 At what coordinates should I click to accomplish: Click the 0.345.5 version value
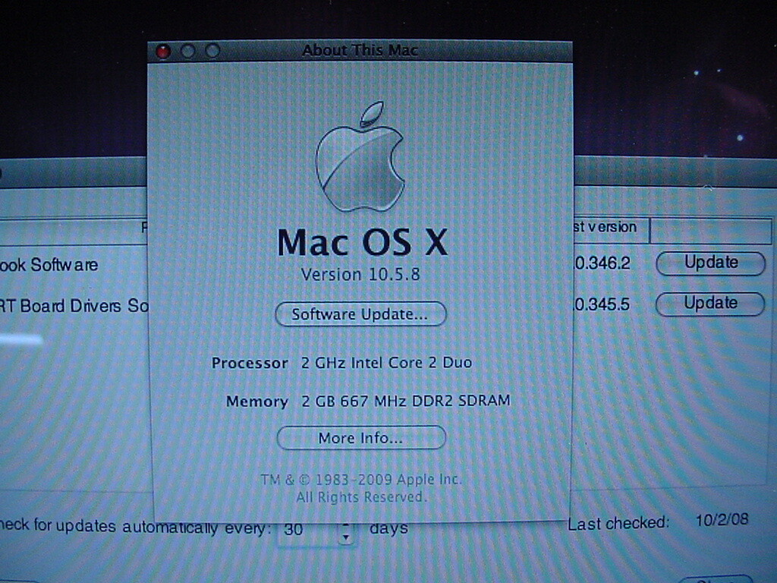click(x=602, y=304)
